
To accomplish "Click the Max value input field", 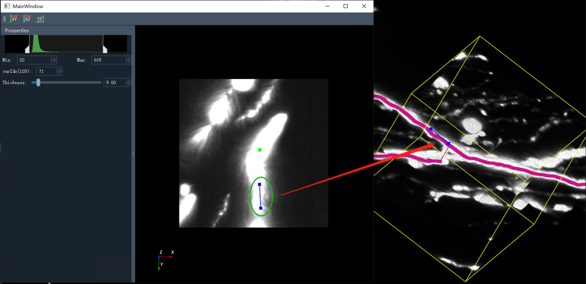I will coord(109,60).
